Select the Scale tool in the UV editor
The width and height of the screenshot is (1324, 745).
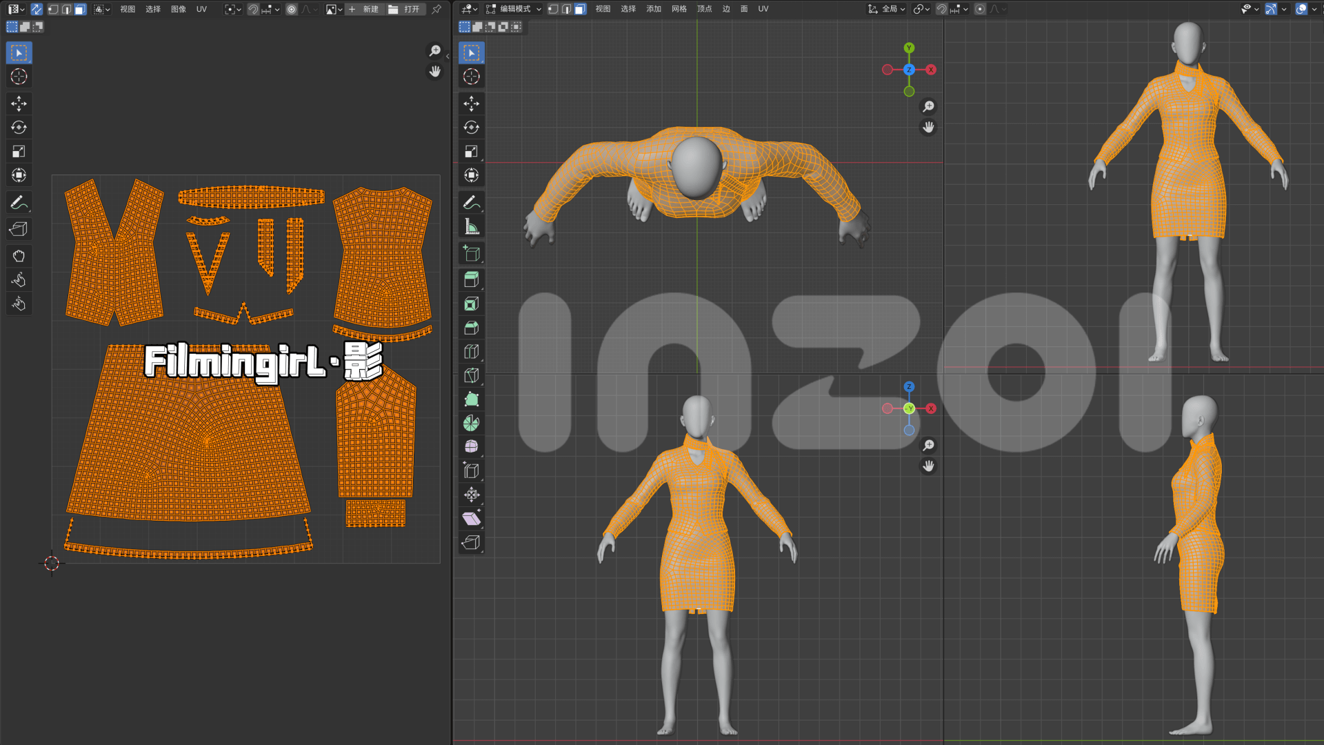pos(19,151)
